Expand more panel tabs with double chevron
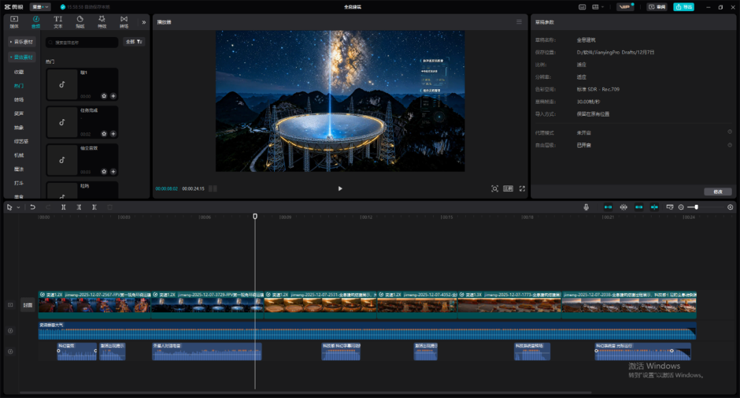Image resolution: width=740 pixels, height=398 pixels. [x=144, y=22]
